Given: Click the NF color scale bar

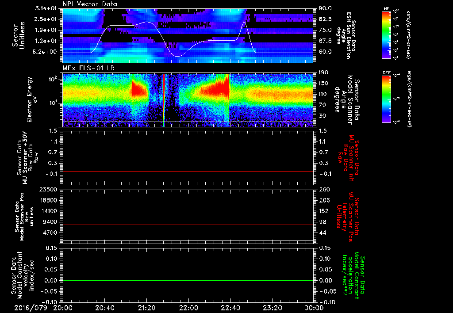Looking at the screenshot, I should click(386, 35).
